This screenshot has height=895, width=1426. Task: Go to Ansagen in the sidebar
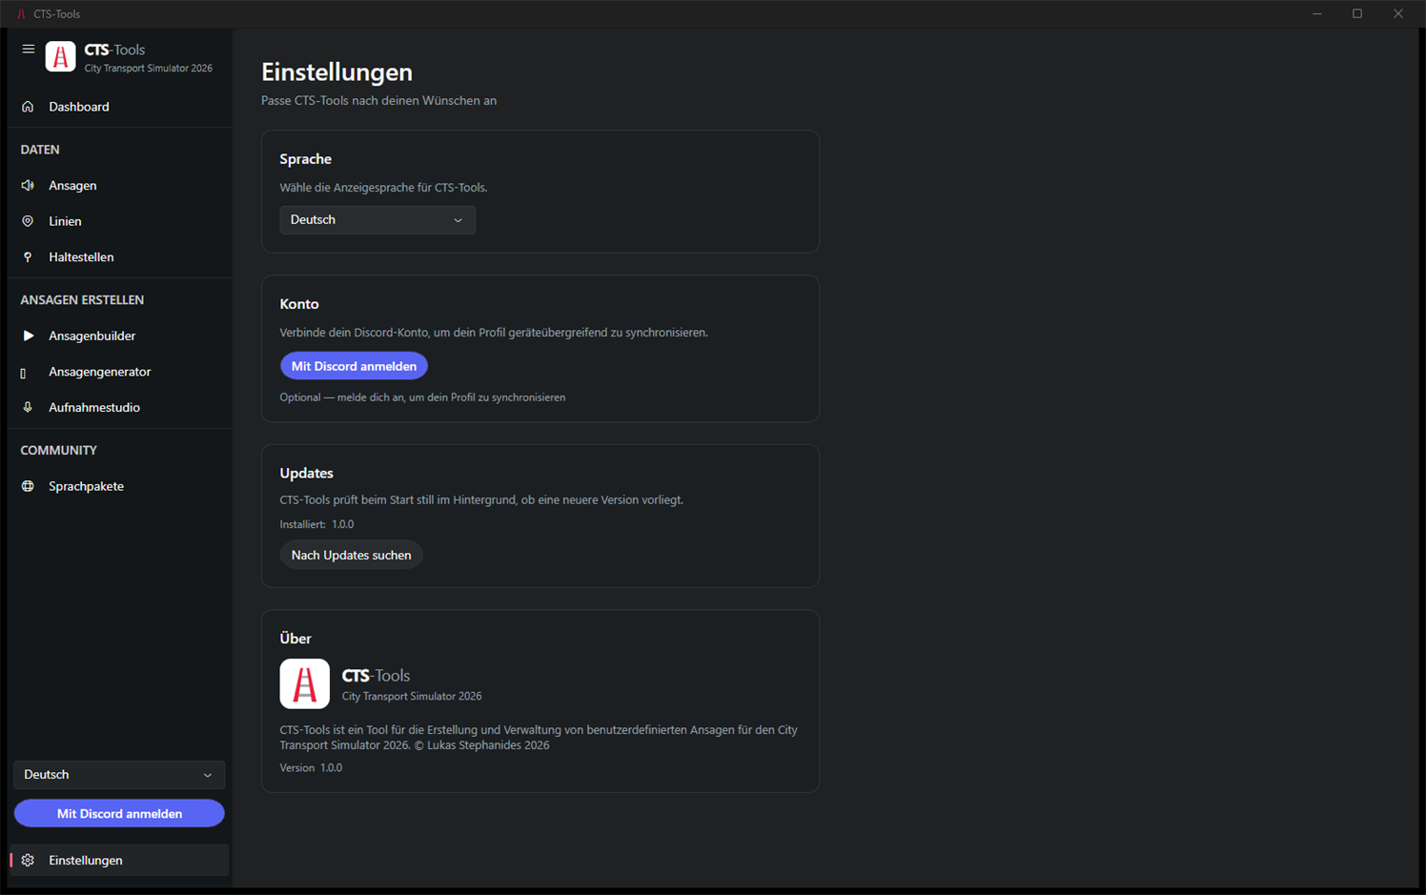pyautogui.click(x=119, y=186)
